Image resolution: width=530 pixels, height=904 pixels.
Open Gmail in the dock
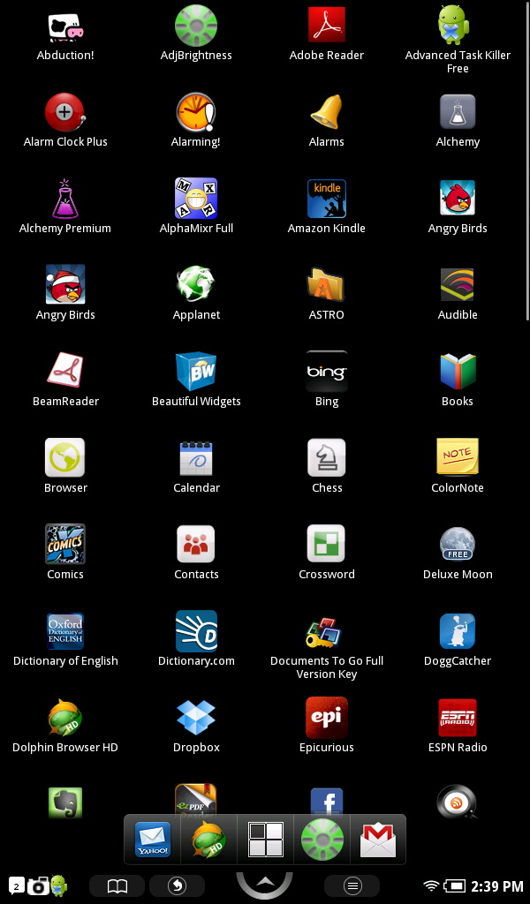(x=378, y=840)
